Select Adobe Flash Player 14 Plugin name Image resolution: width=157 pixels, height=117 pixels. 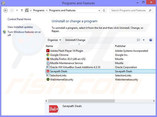point(66,51)
